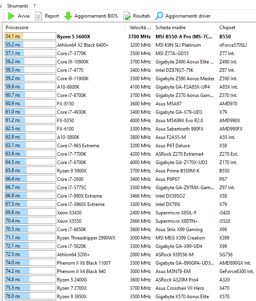Click the Risultati checkmark icon
Viewport: 256px width, 301px height.
click(x=127, y=16)
